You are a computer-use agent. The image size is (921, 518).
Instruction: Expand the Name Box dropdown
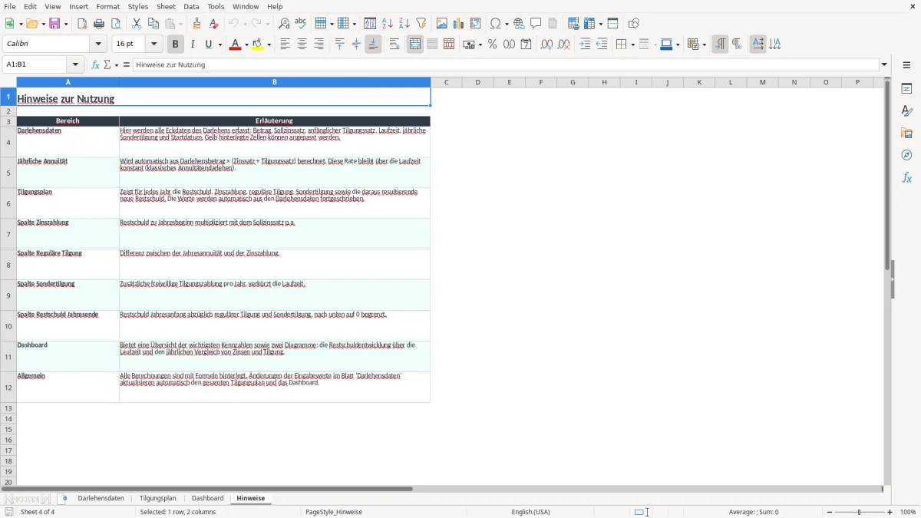(76, 64)
